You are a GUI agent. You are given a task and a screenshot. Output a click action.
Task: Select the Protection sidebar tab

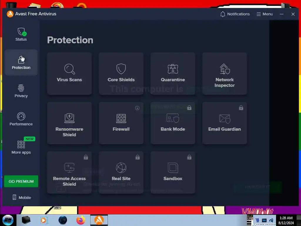(x=21, y=62)
